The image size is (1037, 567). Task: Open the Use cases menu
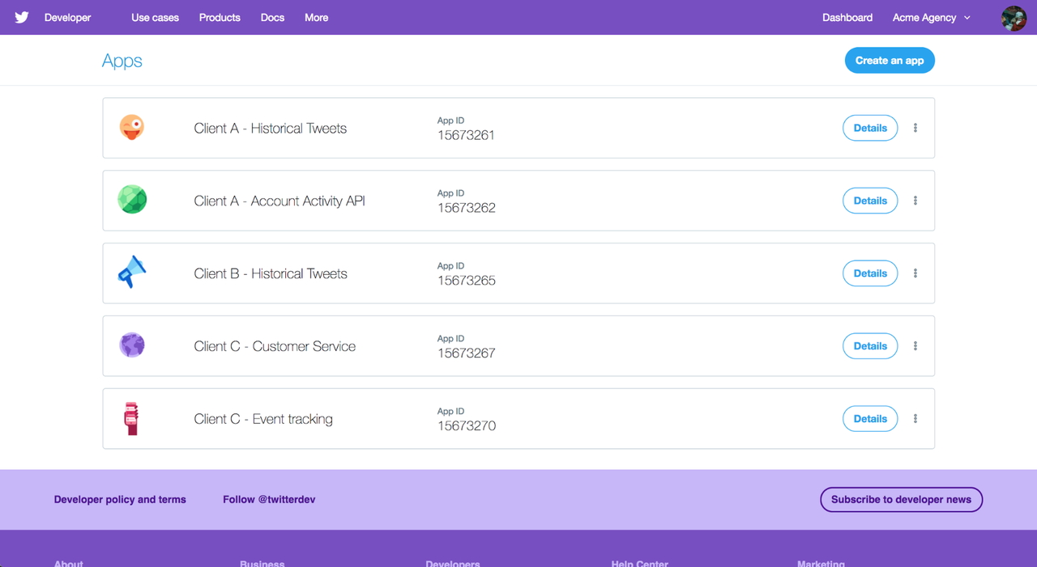click(155, 17)
